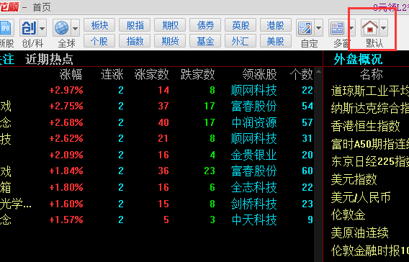This screenshot has width=409, height=262.
Task: Open the 板块 button
Action: [x=99, y=25]
